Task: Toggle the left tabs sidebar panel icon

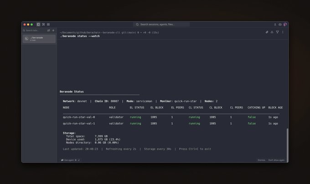Action: tap(38, 24)
